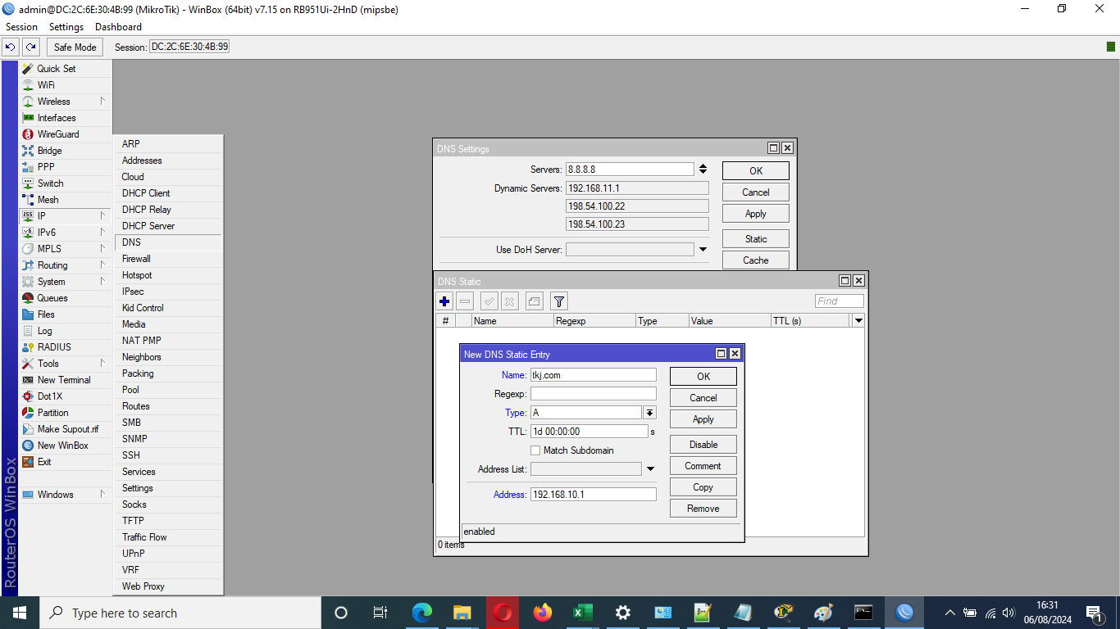Click Static button in DNS Settings
This screenshot has height=629, width=1120.
756,239
